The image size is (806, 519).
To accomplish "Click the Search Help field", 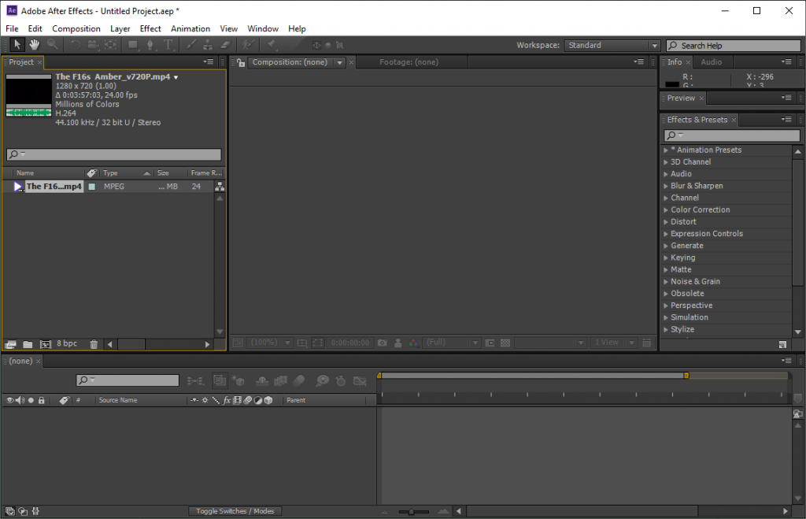I will (734, 45).
